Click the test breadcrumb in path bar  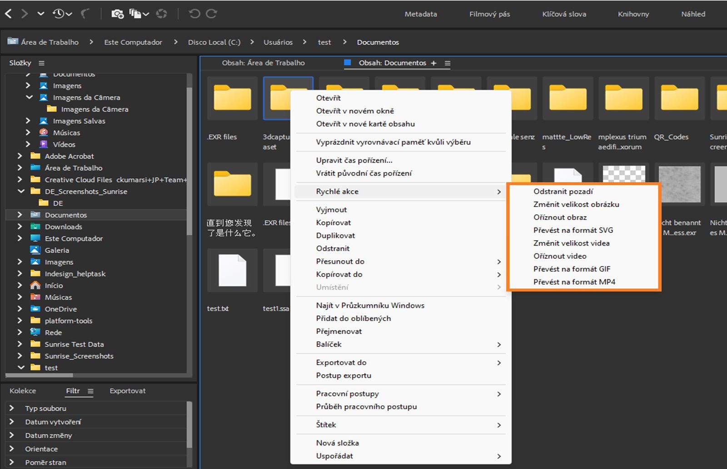click(324, 42)
